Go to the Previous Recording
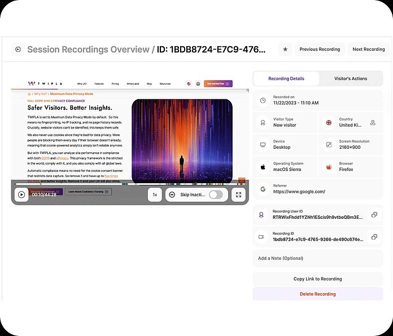Screen dimensions: 393x336 click(320, 50)
